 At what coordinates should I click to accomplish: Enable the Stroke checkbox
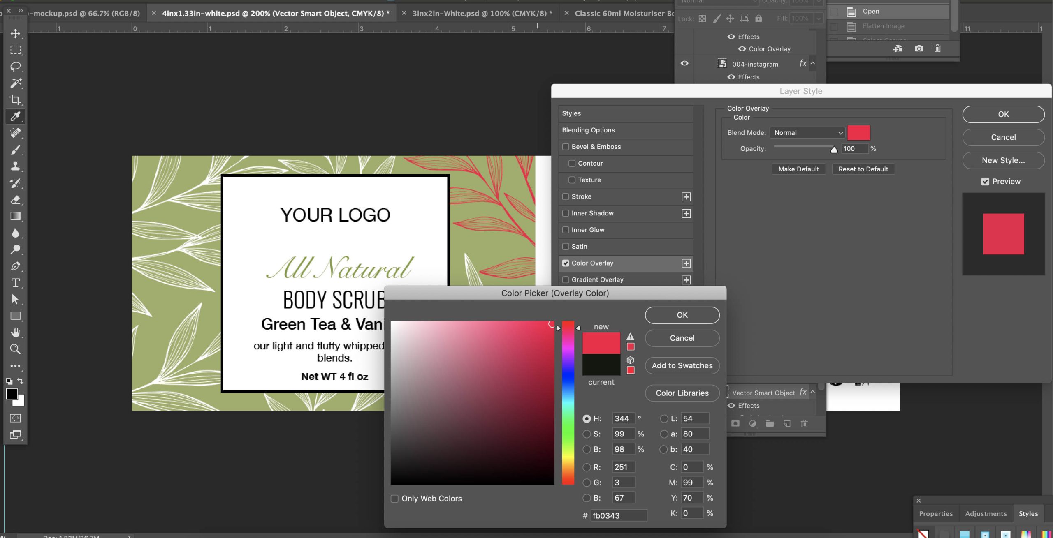(x=566, y=196)
